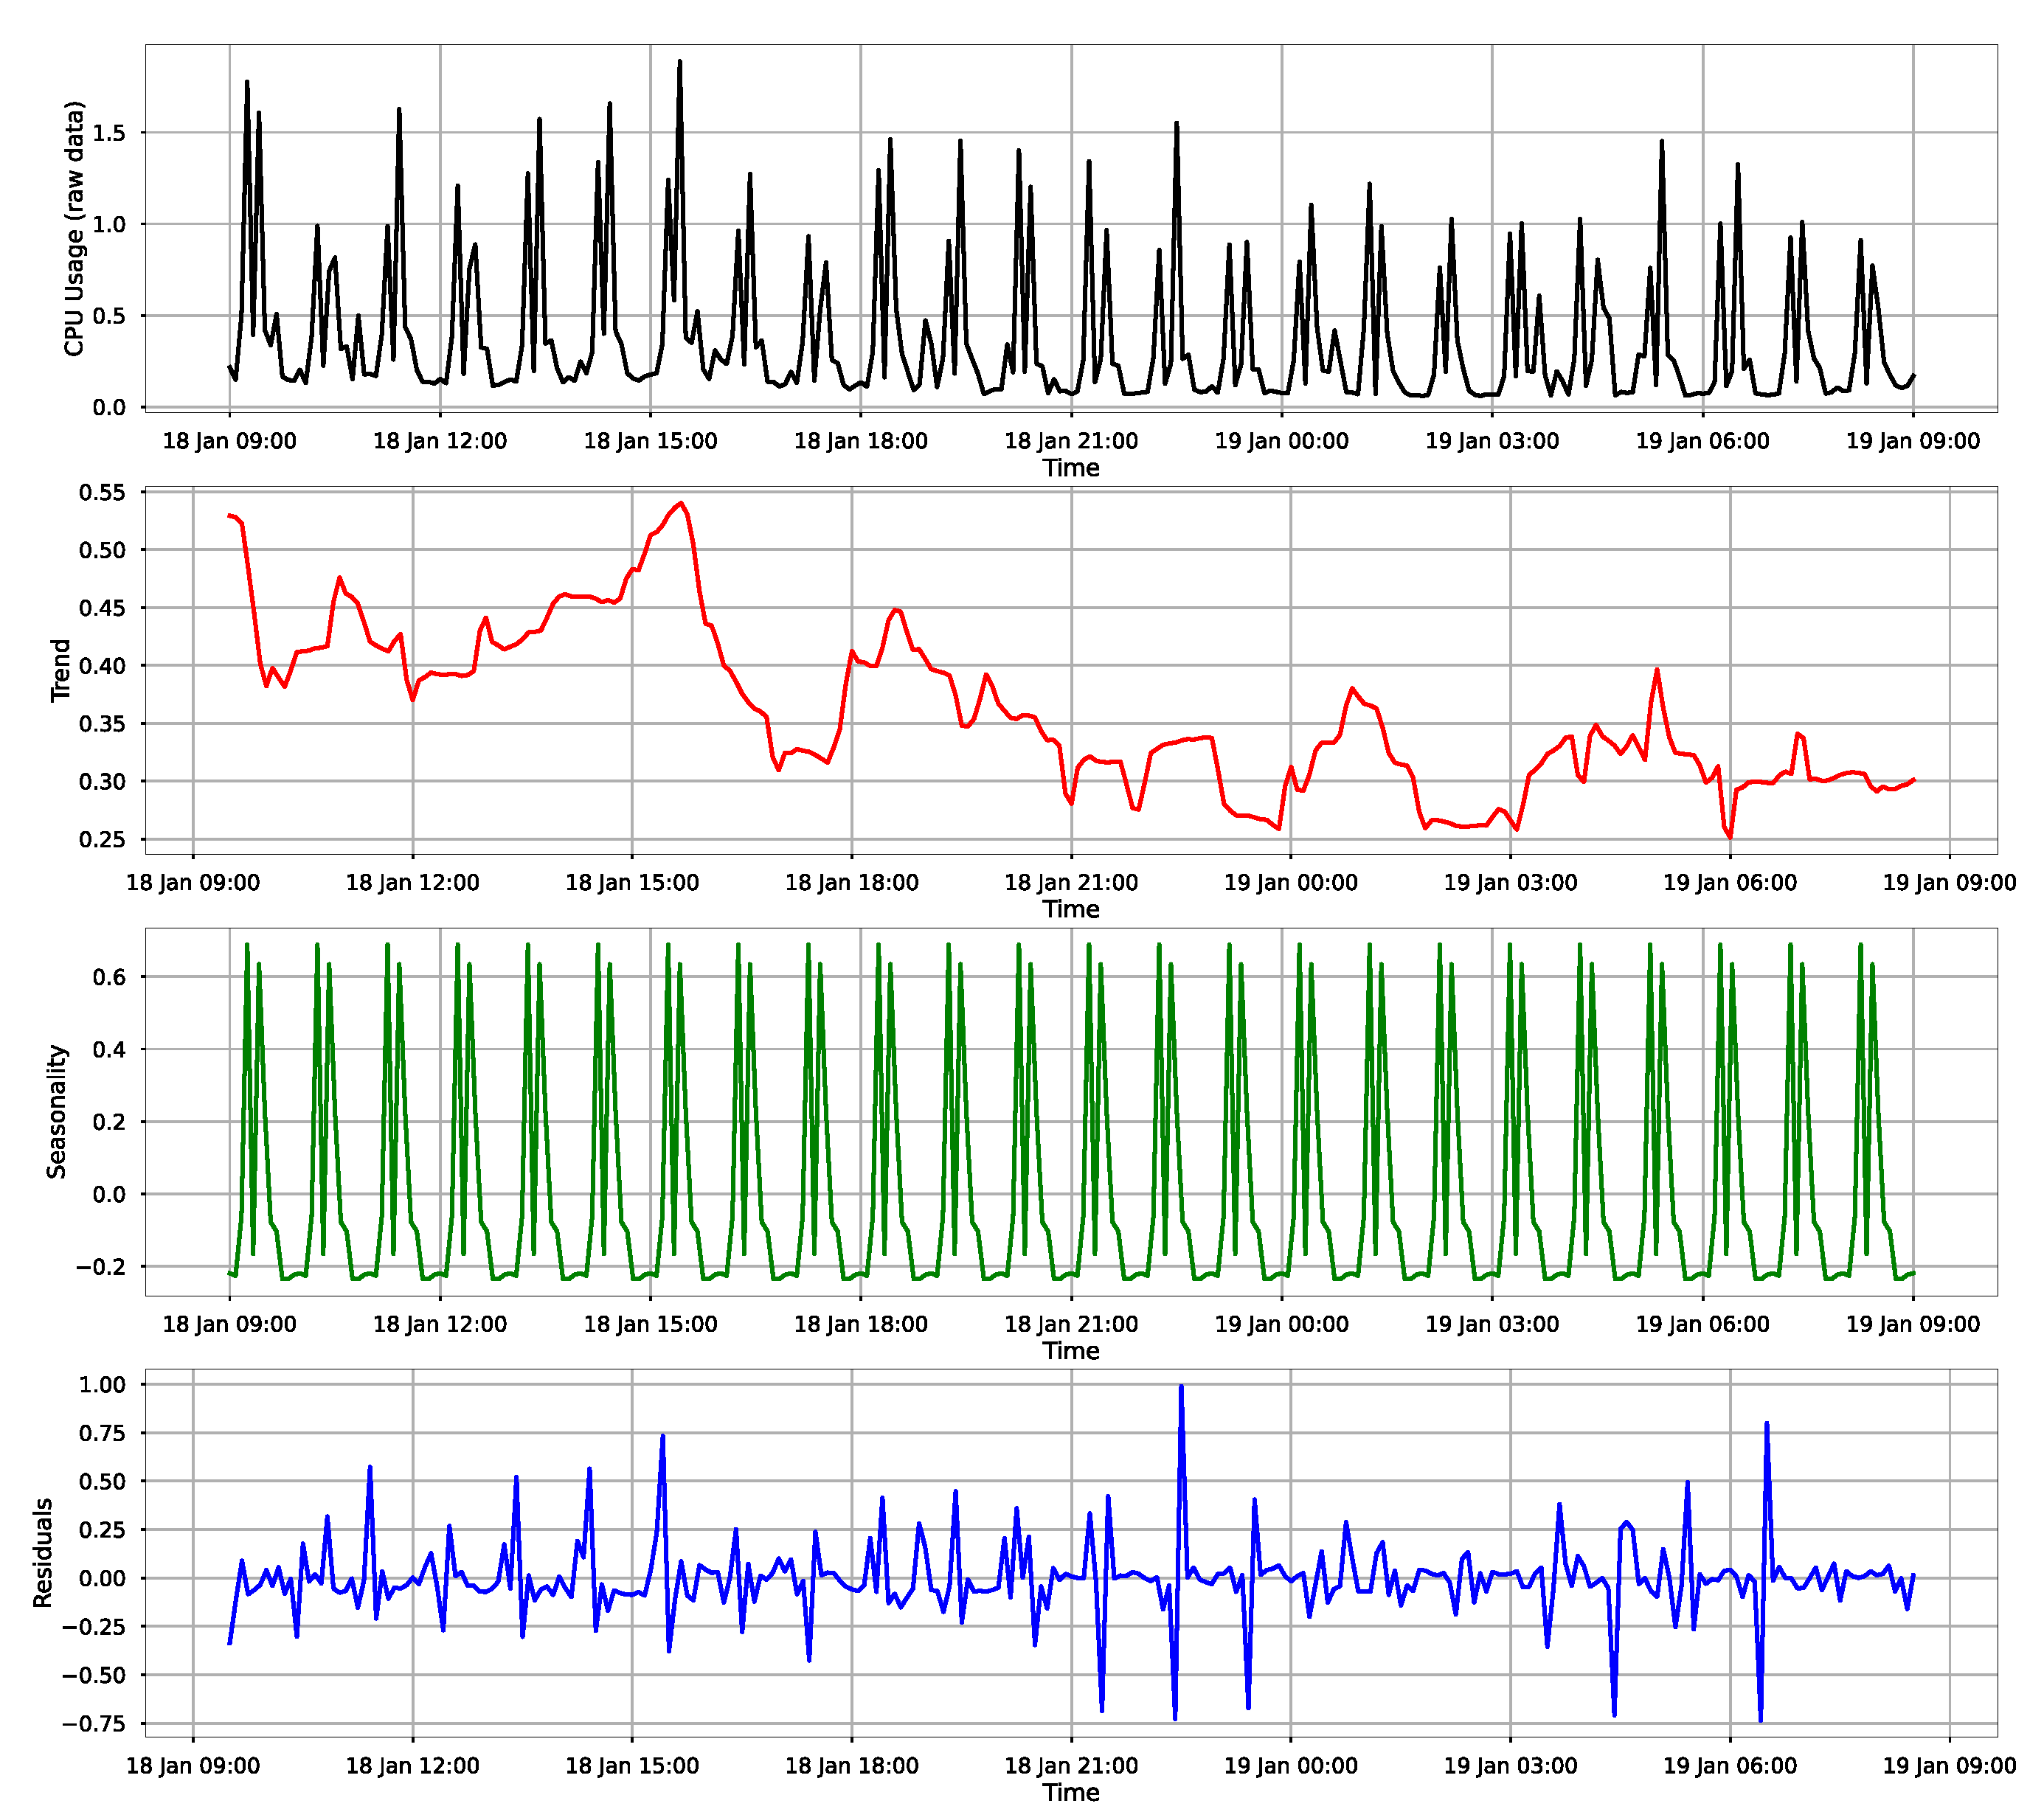Click the "0.4" tick on Seasonality axis
Image resolution: width=2044 pixels, height=1809 pixels.
109,1050
